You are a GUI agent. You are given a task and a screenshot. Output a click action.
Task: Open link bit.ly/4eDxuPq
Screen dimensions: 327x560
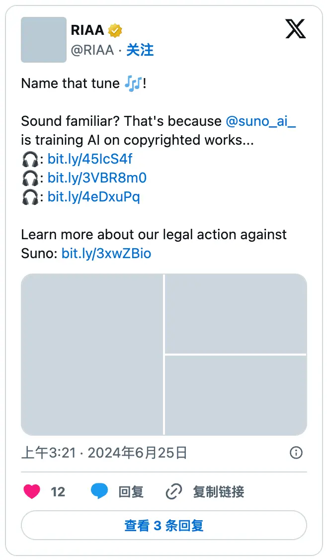pos(93,197)
